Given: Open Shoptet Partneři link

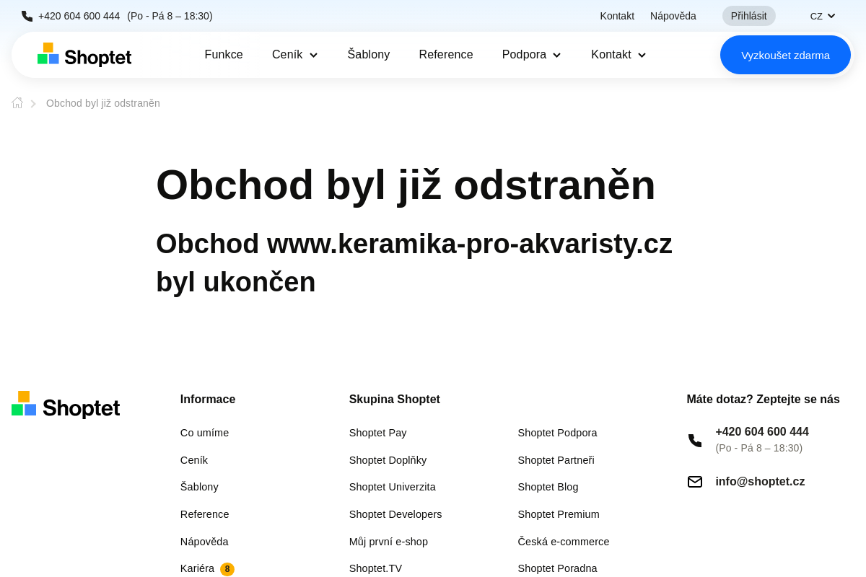Looking at the screenshot, I should coord(556,460).
